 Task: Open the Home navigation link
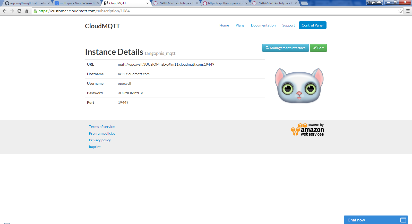[224, 25]
